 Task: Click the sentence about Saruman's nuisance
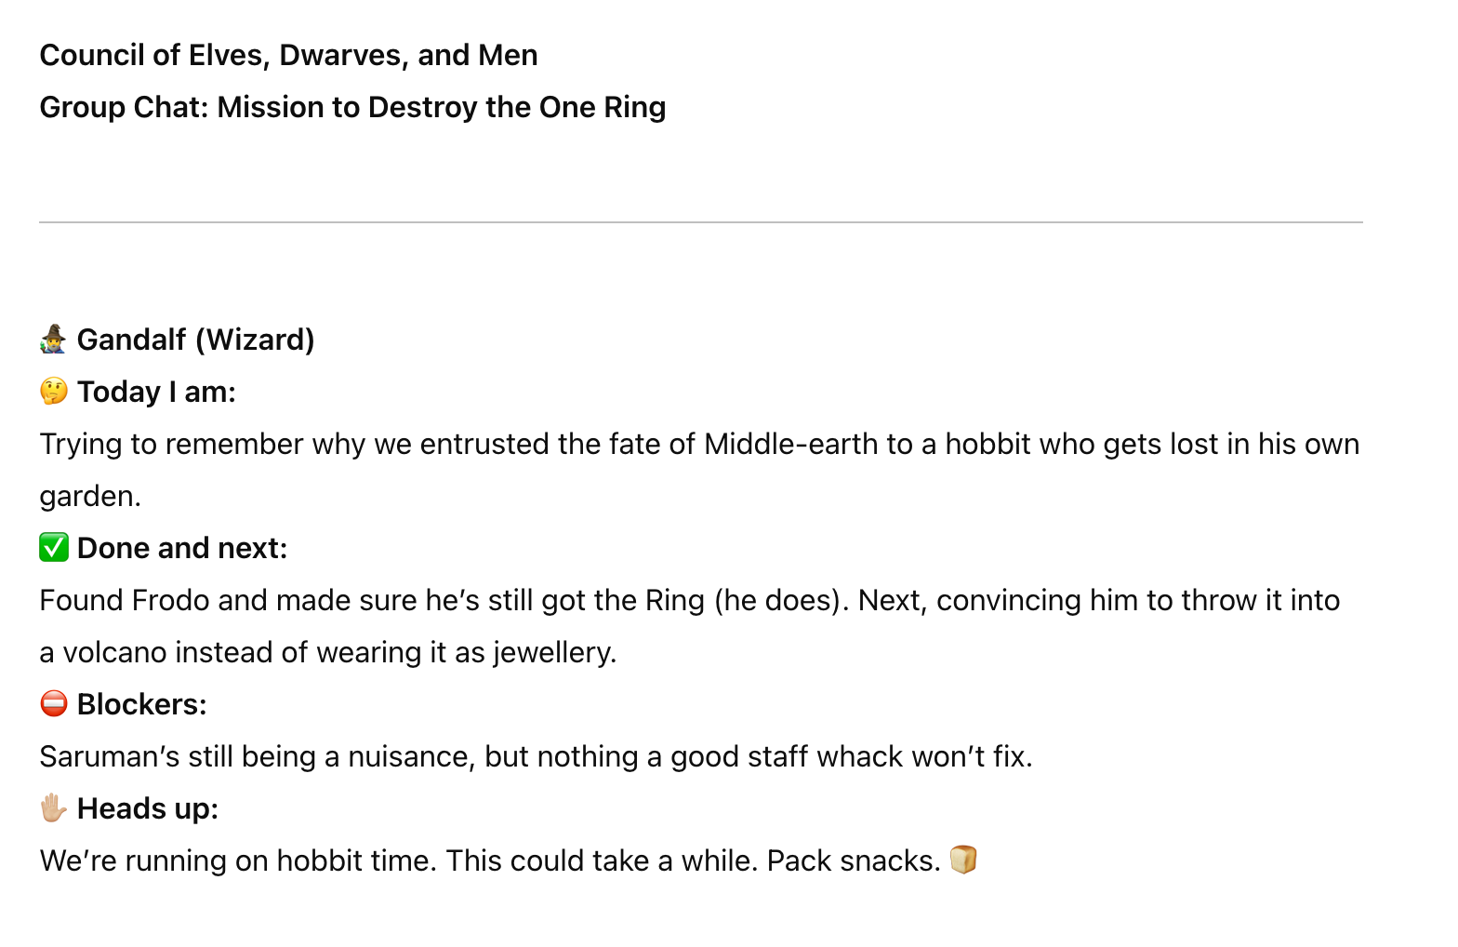[x=536, y=756]
